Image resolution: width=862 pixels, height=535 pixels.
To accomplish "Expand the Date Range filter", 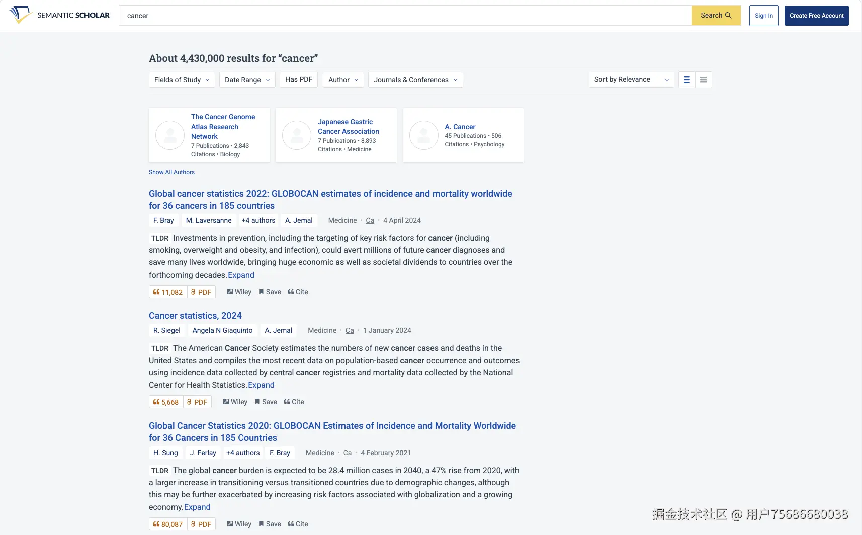I will [x=247, y=79].
